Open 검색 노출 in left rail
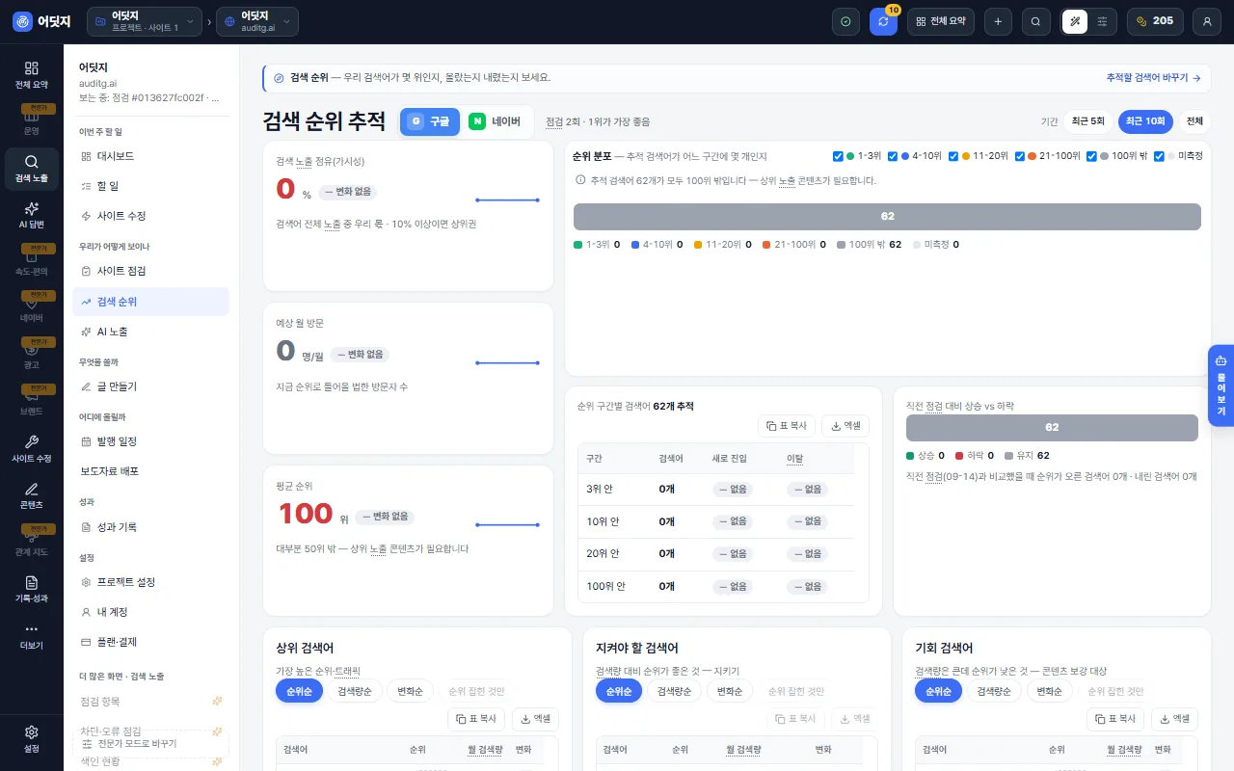Image resolution: width=1234 pixels, height=771 pixels. tap(31, 169)
